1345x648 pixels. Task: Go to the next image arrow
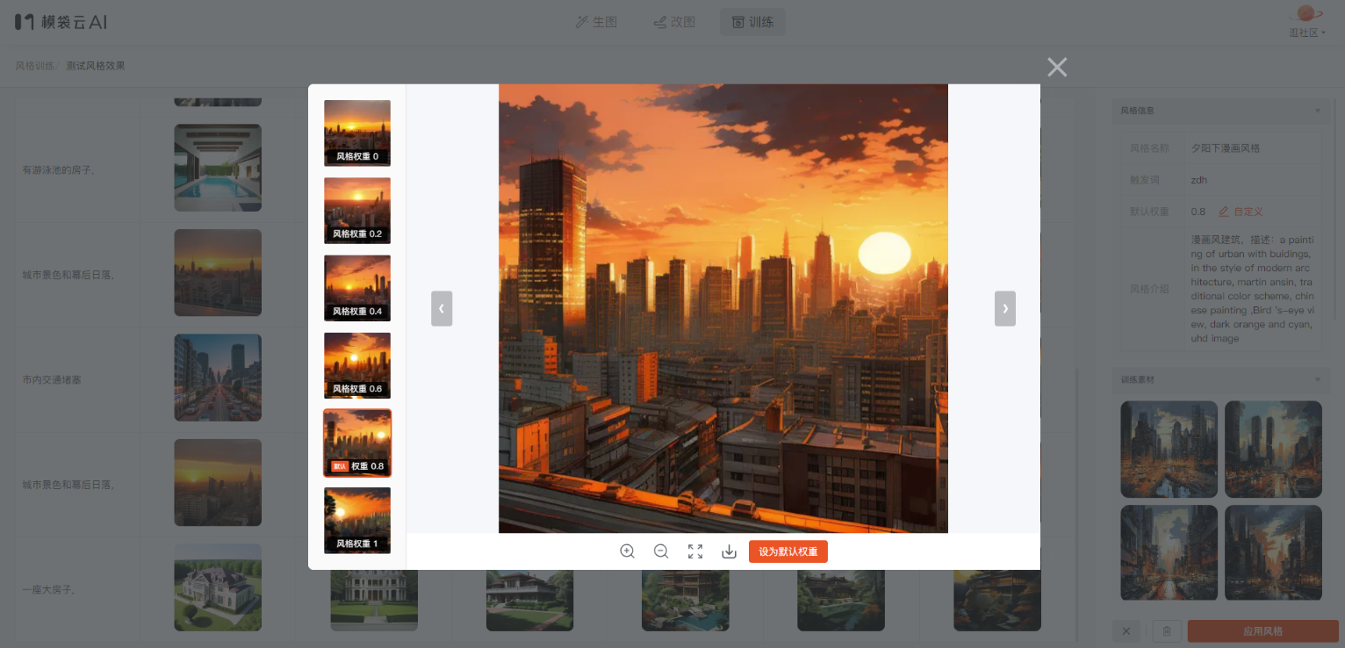[x=1005, y=308]
